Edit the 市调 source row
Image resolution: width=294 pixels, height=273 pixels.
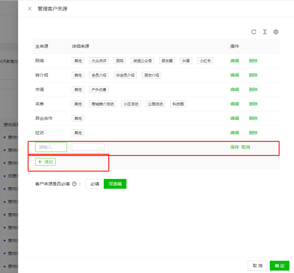point(234,89)
